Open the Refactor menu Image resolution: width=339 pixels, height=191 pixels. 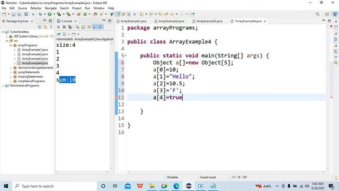click(x=36, y=8)
